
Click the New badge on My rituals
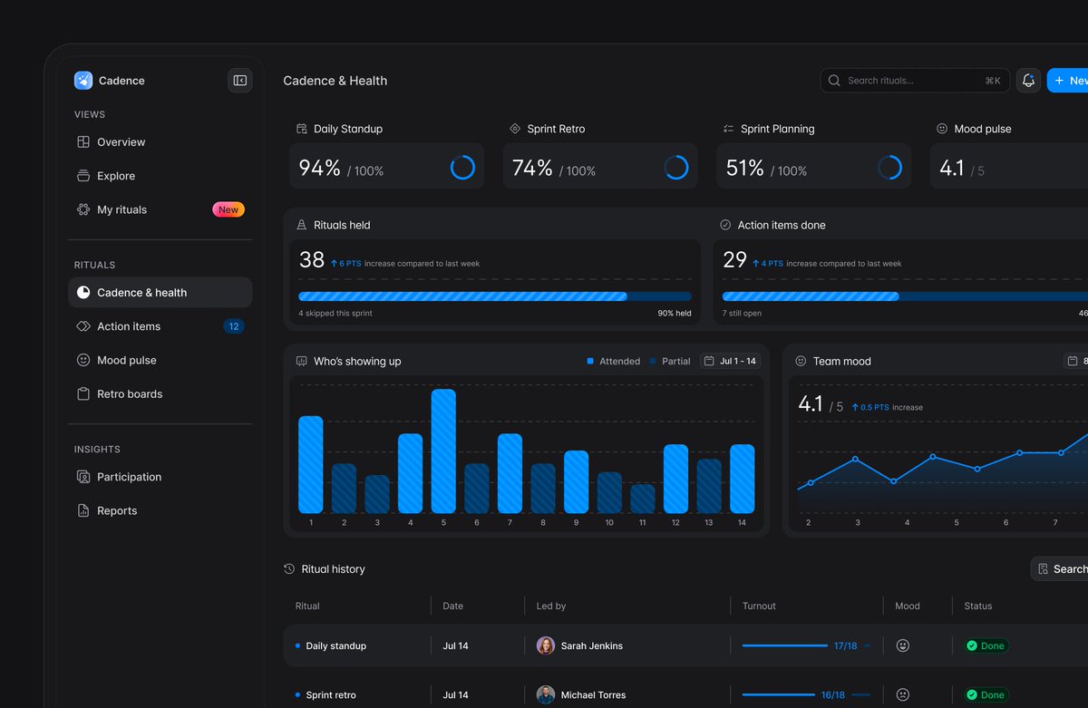(x=228, y=209)
